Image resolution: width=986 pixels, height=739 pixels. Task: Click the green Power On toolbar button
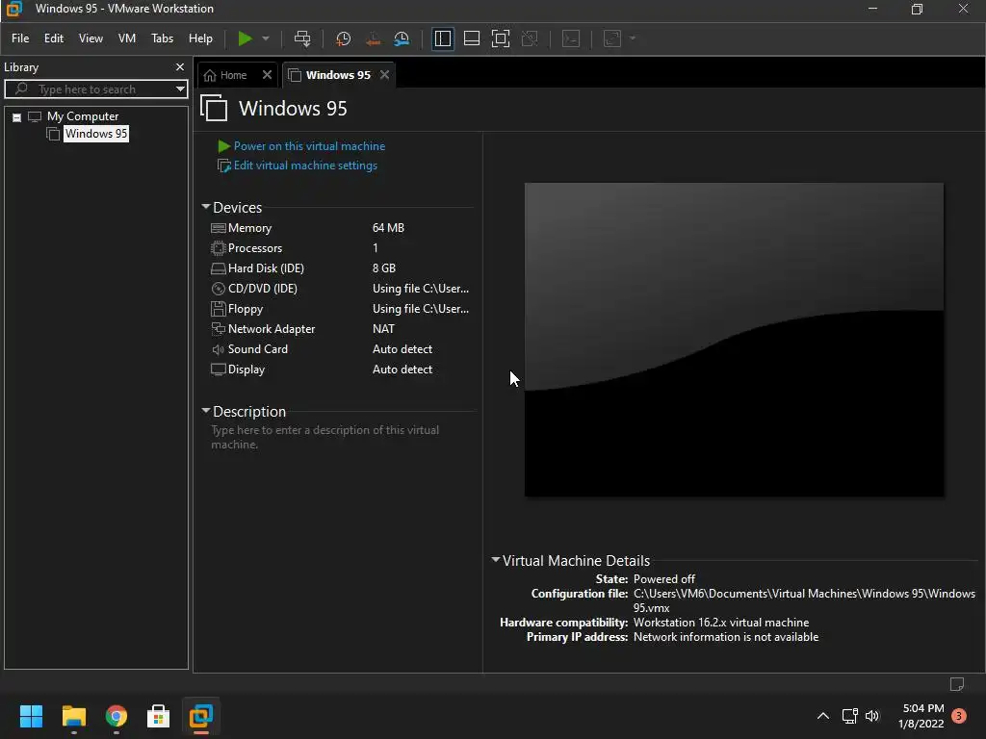coord(245,38)
